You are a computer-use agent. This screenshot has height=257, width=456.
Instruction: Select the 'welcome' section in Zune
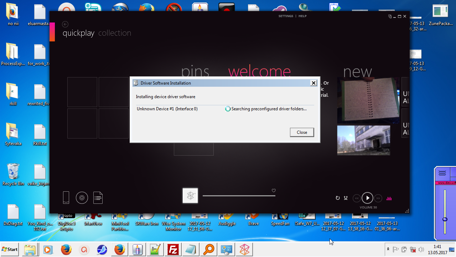coord(259,71)
